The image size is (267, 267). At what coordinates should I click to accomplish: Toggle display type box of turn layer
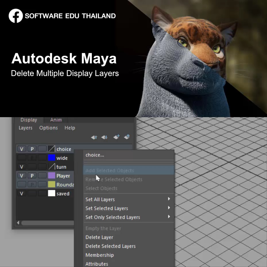click(x=42, y=167)
